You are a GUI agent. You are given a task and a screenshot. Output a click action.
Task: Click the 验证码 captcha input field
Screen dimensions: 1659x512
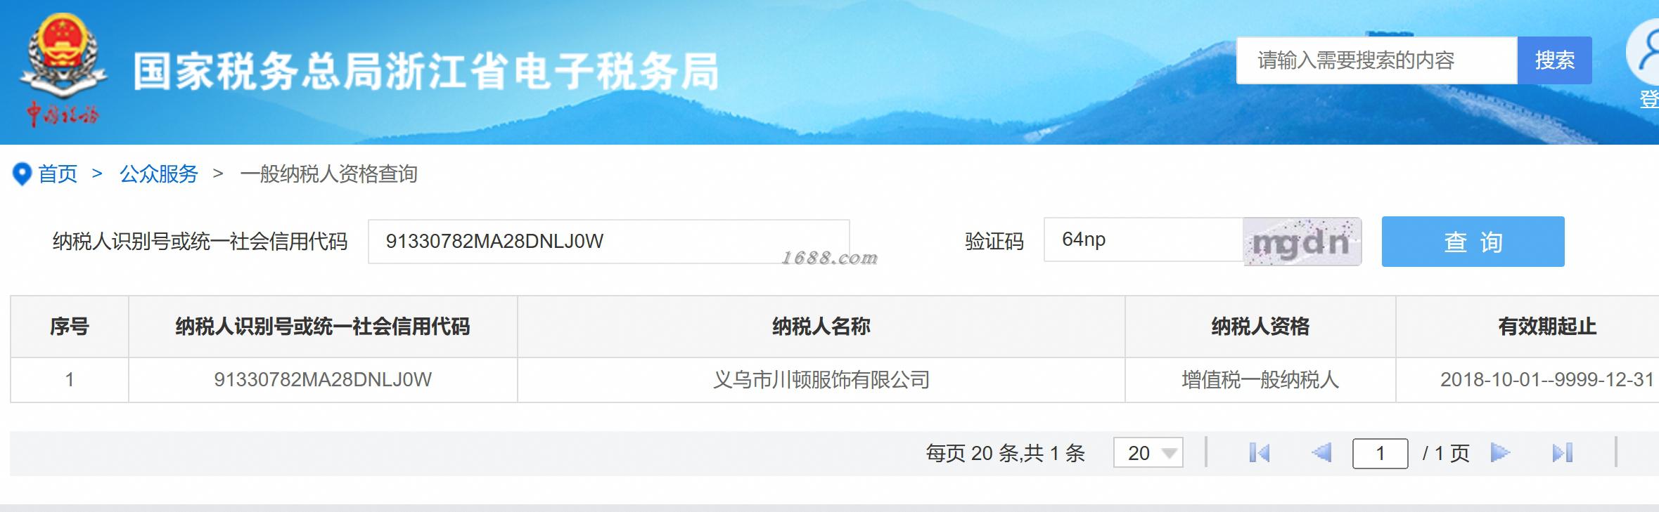[1144, 239]
